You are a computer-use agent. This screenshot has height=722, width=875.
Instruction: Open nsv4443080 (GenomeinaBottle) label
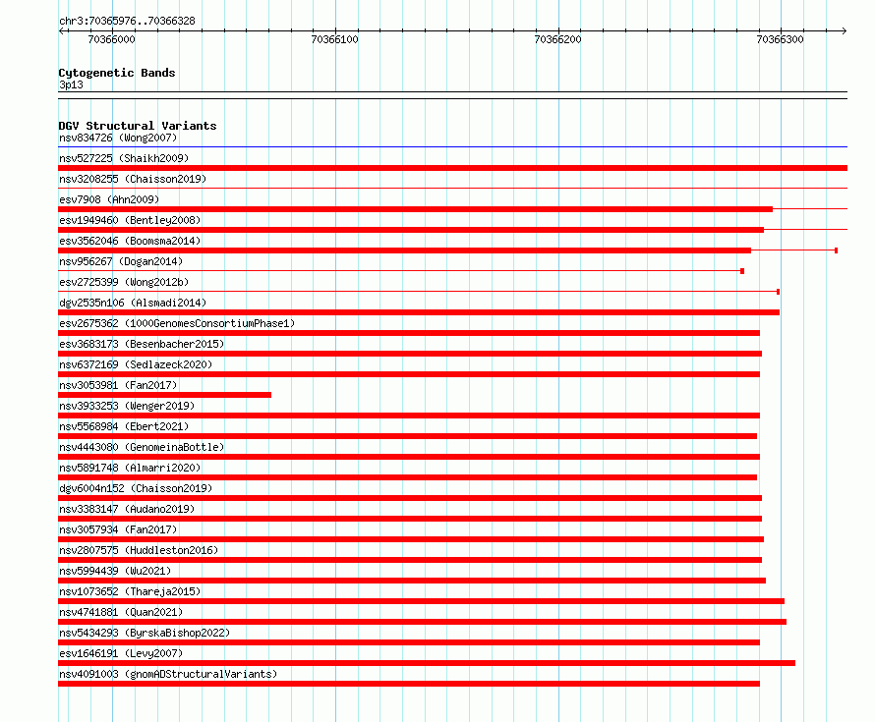pyautogui.click(x=142, y=447)
